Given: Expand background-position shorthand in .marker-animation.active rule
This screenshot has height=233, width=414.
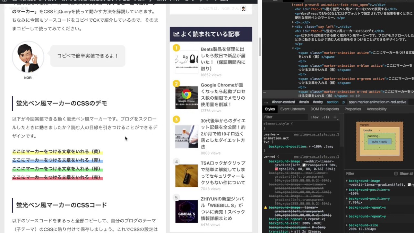Looking at the screenshot, I should (310, 147).
